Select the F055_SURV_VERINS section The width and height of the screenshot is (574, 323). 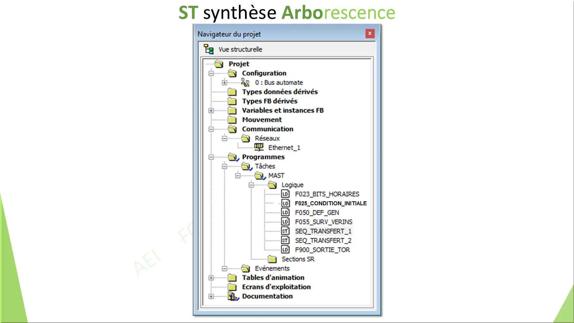tap(324, 222)
